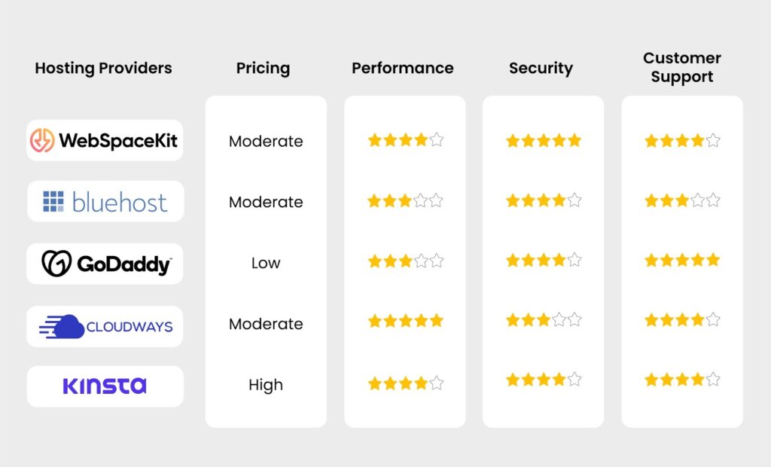Viewport: 771px width, 467px height.
Task: Select the Security column header
Action: [x=541, y=68]
